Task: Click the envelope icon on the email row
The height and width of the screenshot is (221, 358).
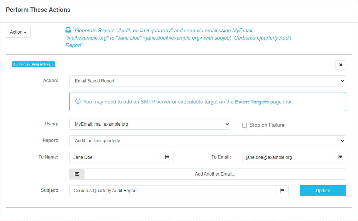Action: (77, 174)
